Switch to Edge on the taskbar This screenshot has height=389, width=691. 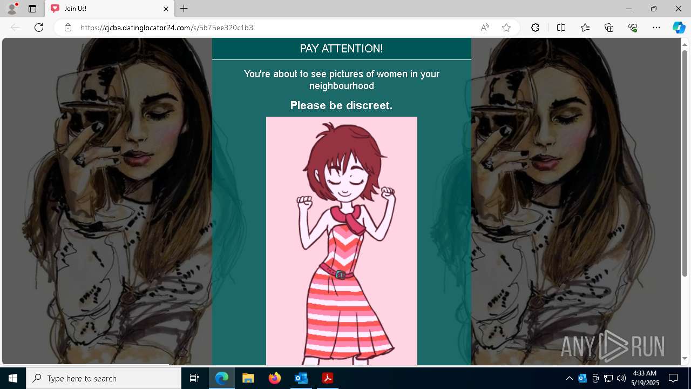coord(222,378)
